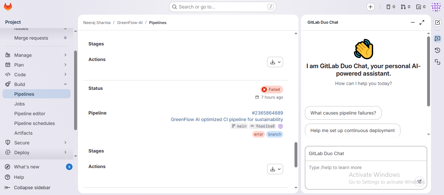The height and width of the screenshot is (195, 444).
Task: Open merge requests counter in top bar
Action: coord(406,7)
